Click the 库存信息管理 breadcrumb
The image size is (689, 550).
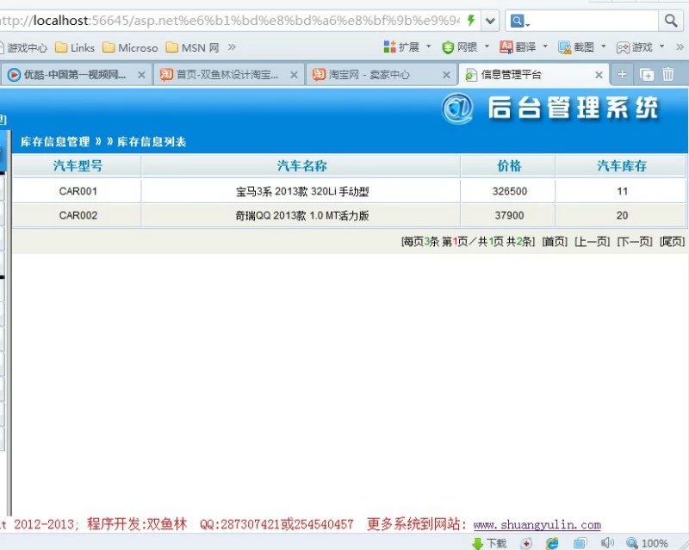tap(55, 141)
